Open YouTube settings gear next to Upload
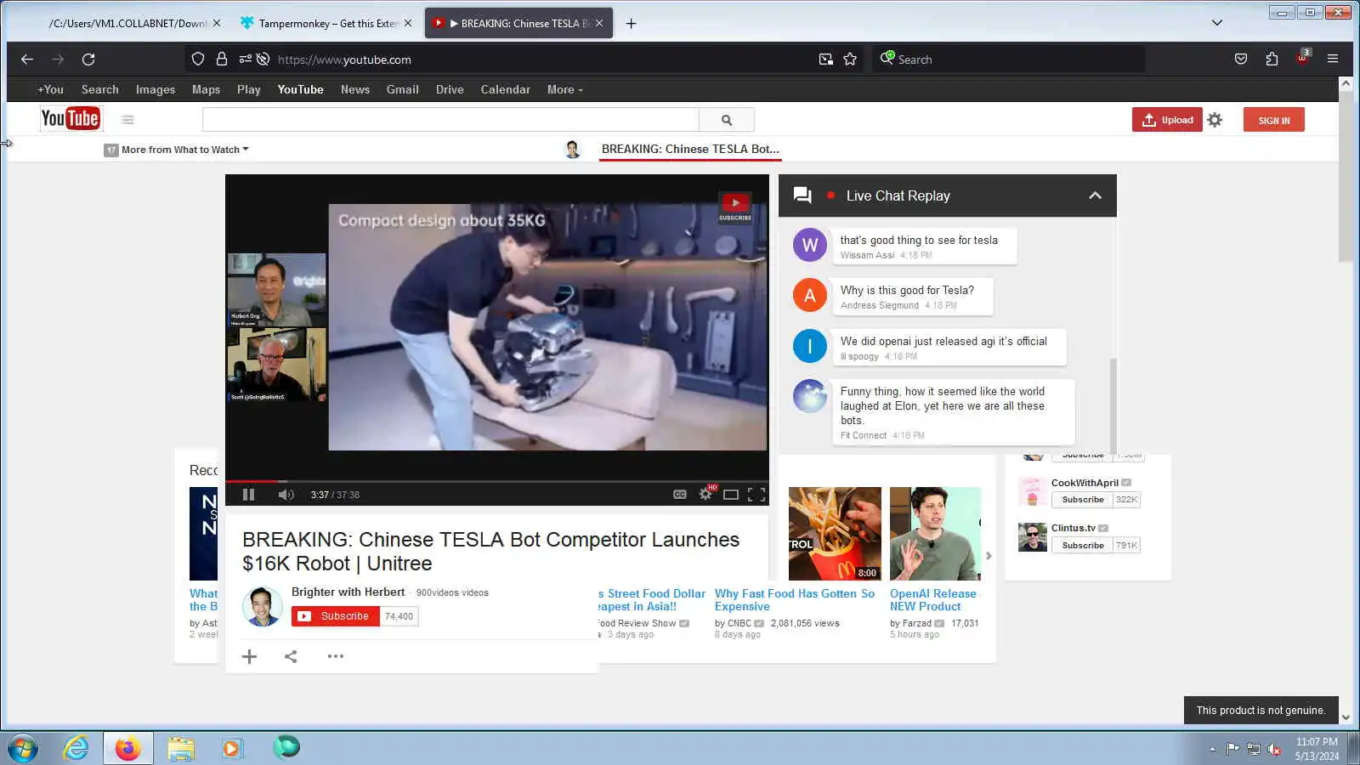The width and height of the screenshot is (1360, 765). click(1215, 120)
